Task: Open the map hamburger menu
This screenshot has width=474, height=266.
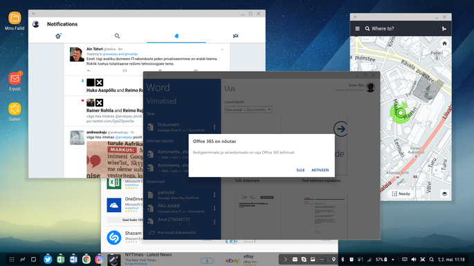Action: (x=357, y=29)
